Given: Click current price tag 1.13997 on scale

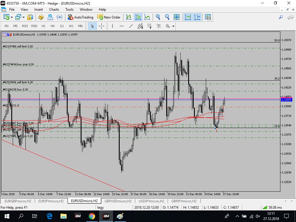Looking at the screenshot, I should tap(286, 100).
